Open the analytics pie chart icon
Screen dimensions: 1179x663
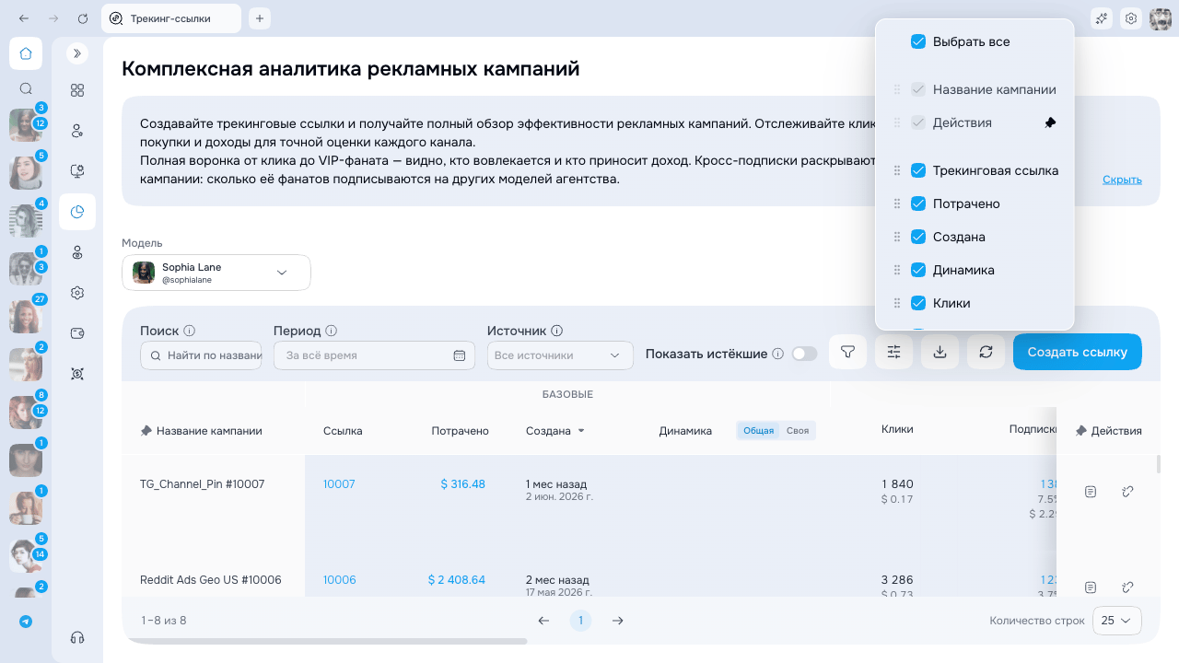pyautogui.click(x=77, y=212)
